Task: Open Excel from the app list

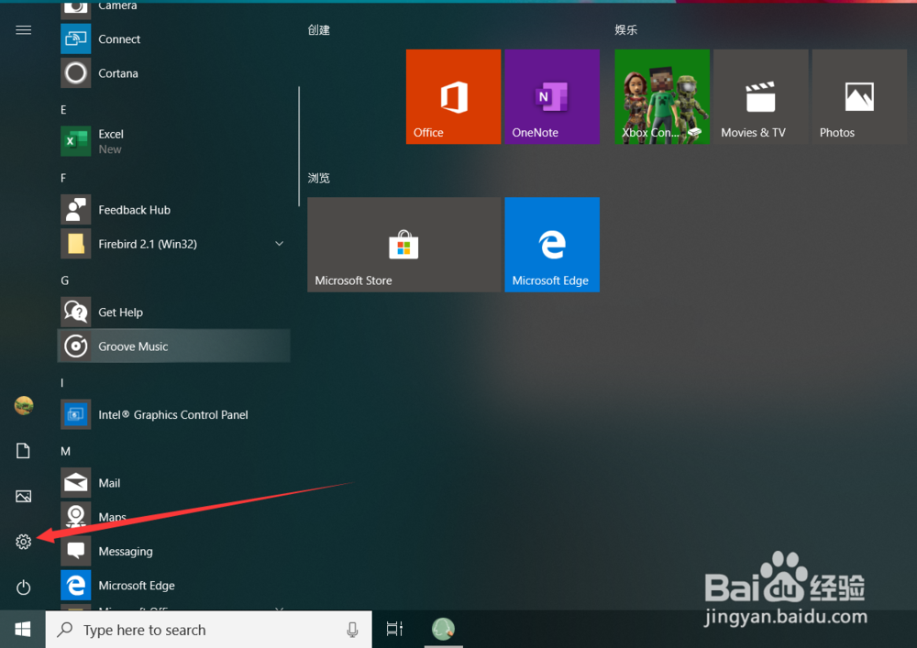Action: pyautogui.click(x=175, y=141)
